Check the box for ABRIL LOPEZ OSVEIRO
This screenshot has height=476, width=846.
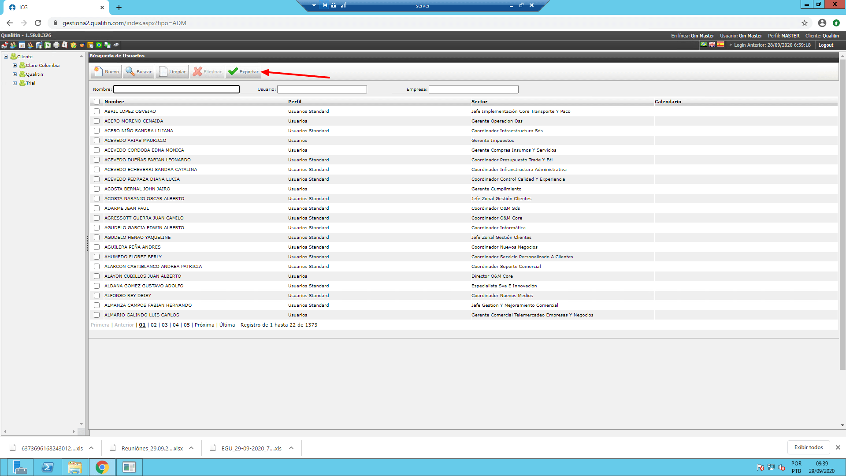[x=96, y=112]
